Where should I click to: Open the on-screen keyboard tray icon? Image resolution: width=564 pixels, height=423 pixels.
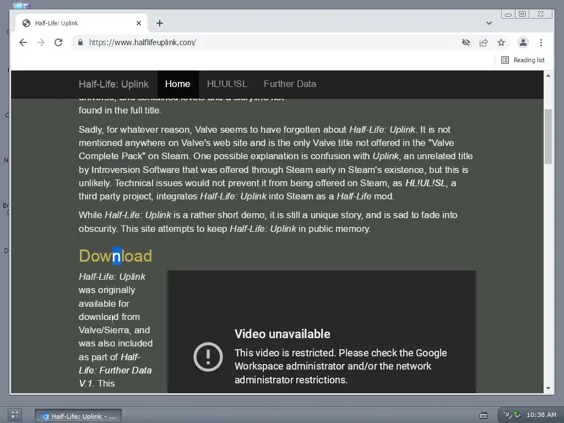(484, 415)
